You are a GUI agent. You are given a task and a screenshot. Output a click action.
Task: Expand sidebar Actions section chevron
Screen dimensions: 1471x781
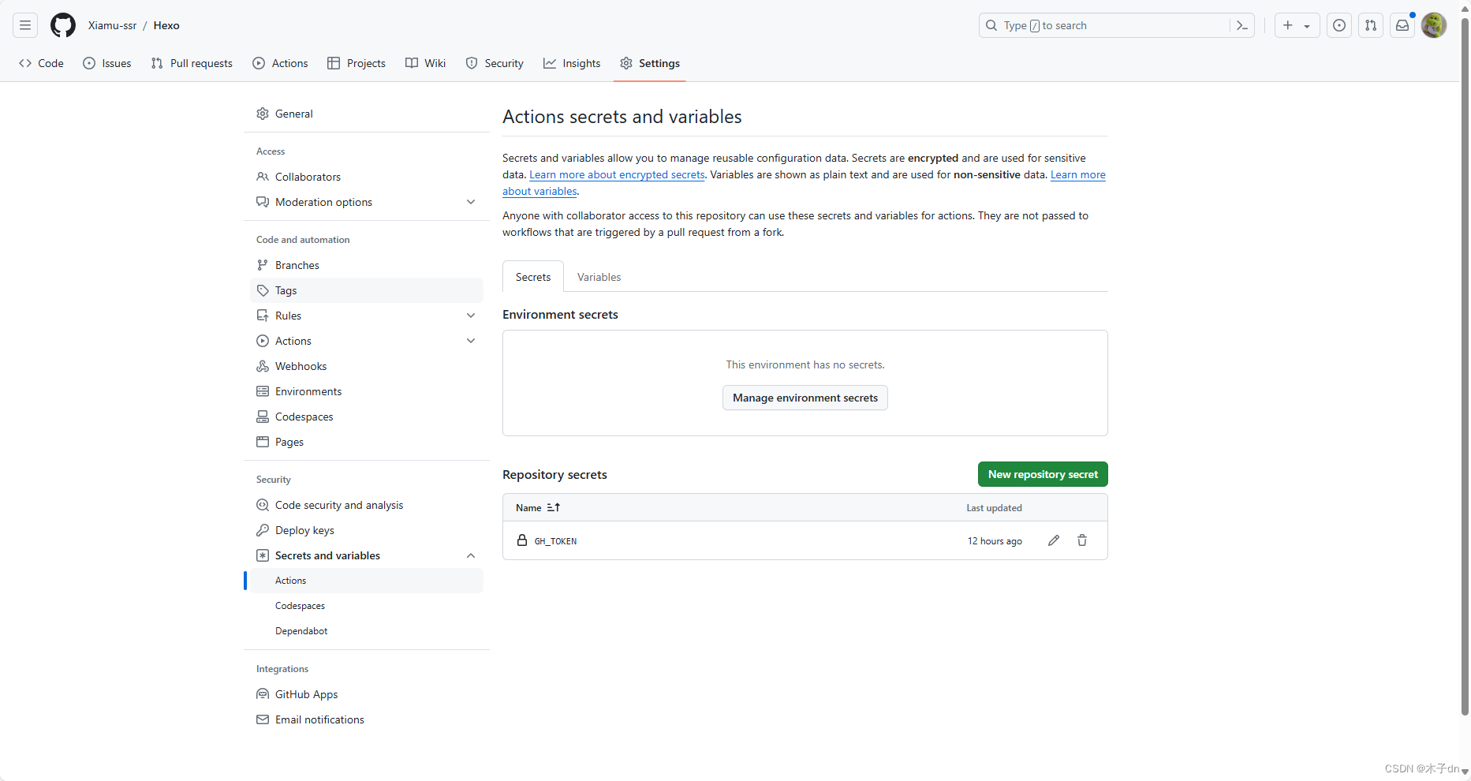point(471,341)
